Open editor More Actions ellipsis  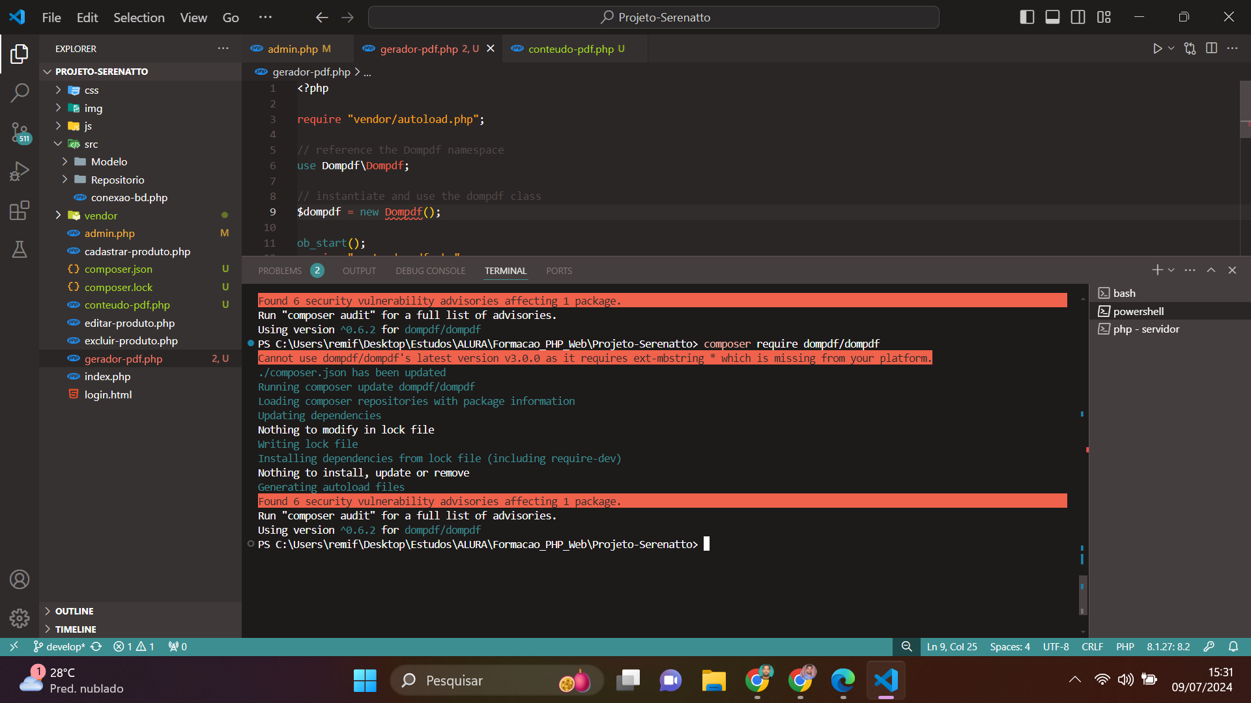coord(1232,49)
